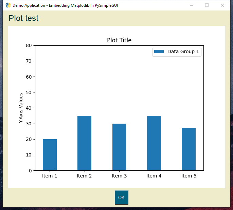233x210 pixels.
Task: Click the Item 1 x-axis label
Action: click(50, 176)
